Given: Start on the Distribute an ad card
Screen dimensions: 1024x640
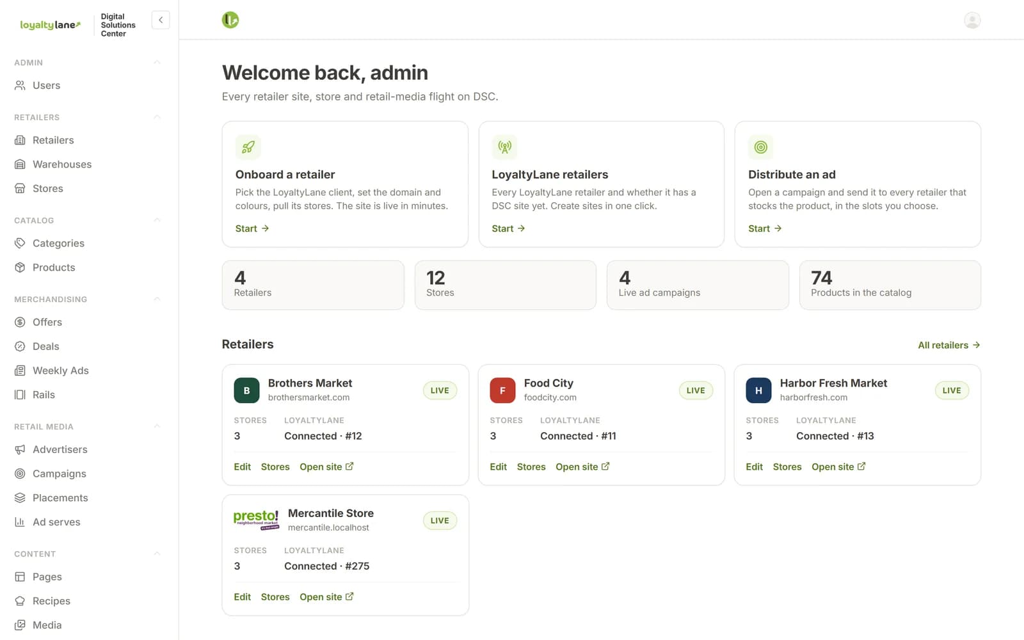Looking at the screenshot, I should [765, 228].
